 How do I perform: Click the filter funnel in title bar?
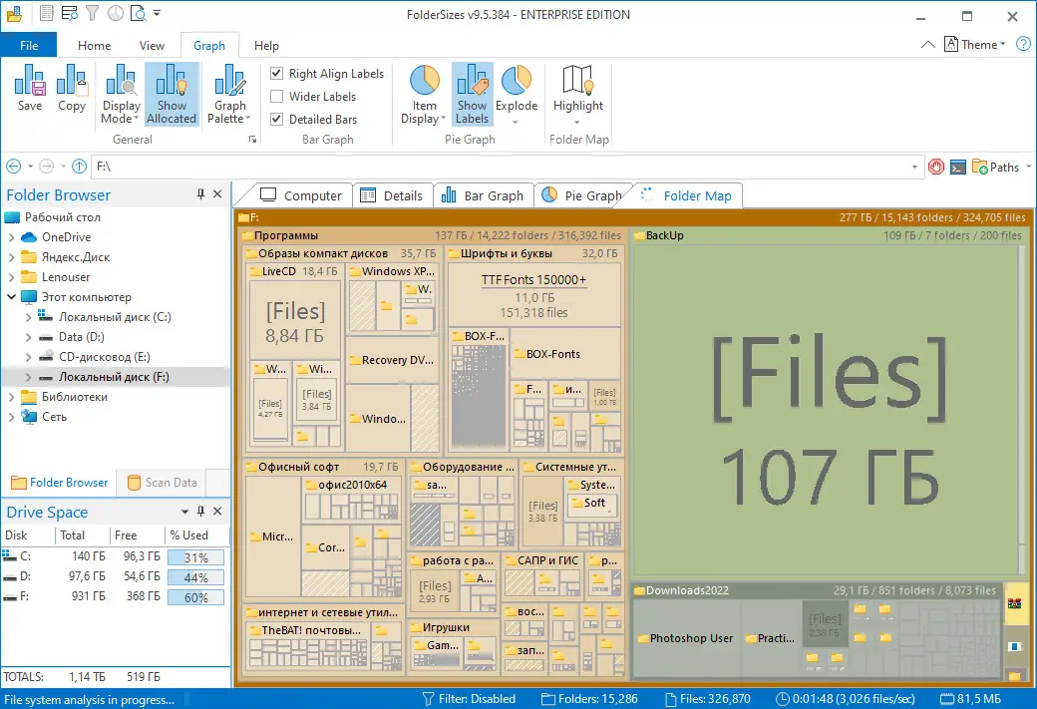pyautogui.click(x=93, y=13)
